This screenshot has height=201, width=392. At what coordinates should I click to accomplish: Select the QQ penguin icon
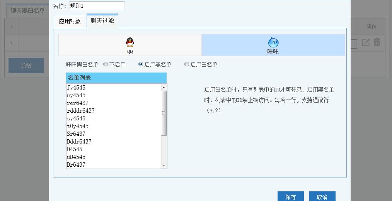[130, 42]
